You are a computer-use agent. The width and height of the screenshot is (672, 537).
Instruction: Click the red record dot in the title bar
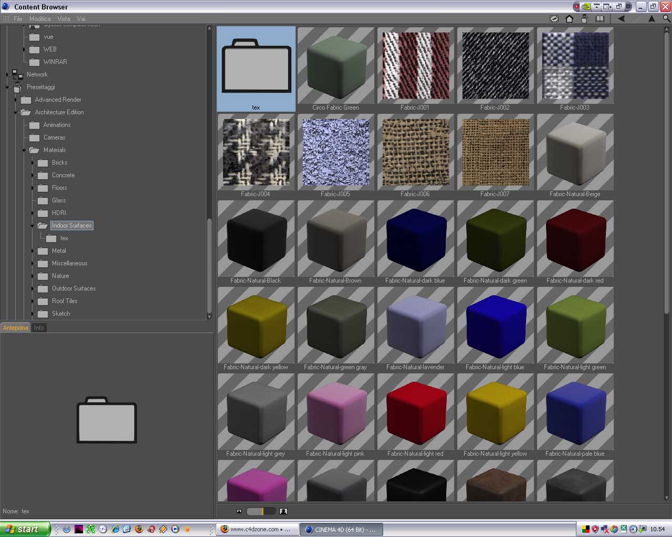click(x=576, y=7)
